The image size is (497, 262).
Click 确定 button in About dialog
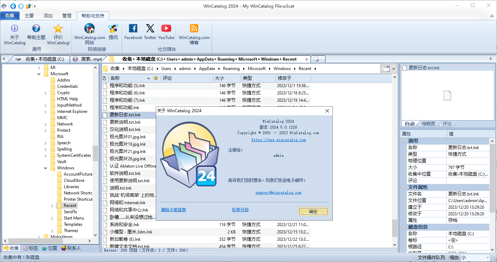tap(313, 211)
